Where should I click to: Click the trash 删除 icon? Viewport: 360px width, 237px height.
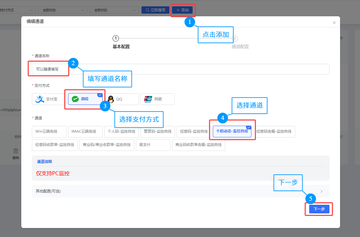16,151
